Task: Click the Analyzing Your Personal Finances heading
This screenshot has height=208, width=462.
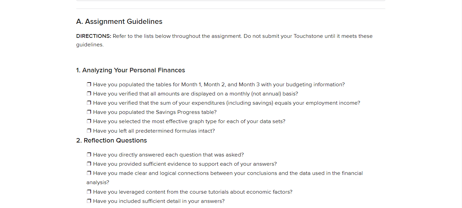Action: 130,70
